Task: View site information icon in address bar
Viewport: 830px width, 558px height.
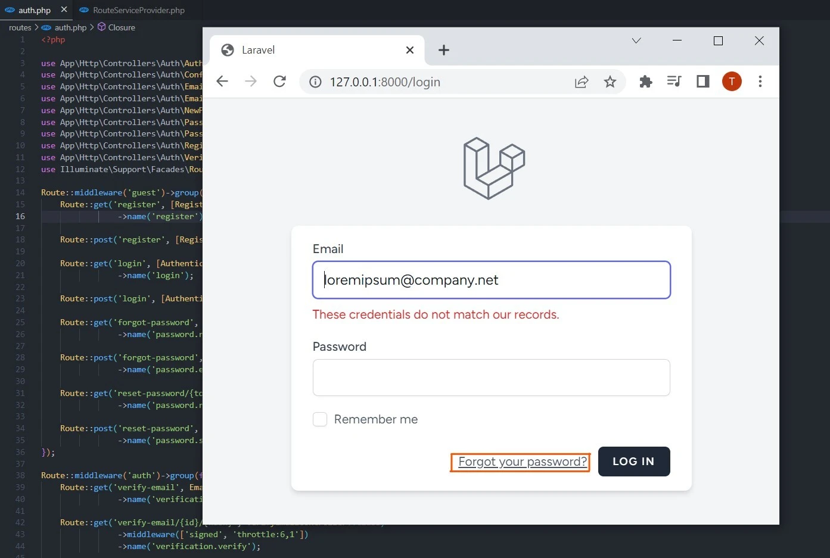Action: coord(315,82)
